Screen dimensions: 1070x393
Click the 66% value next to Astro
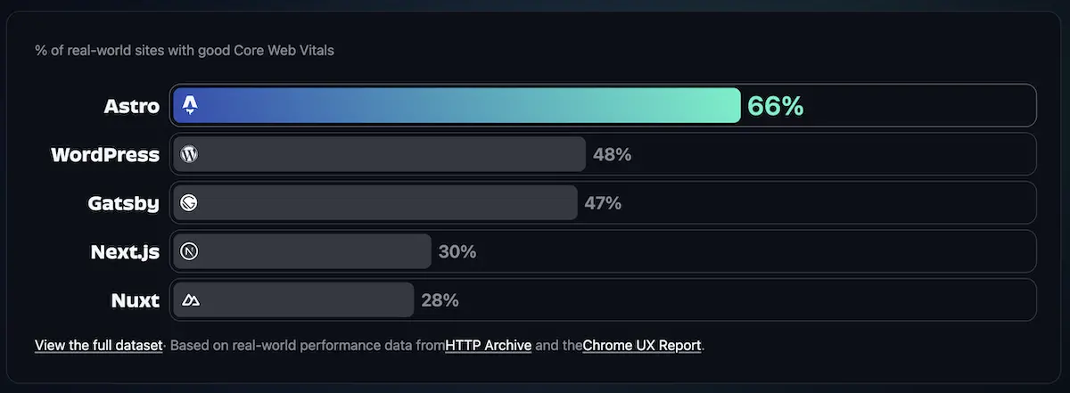(776, 106)
